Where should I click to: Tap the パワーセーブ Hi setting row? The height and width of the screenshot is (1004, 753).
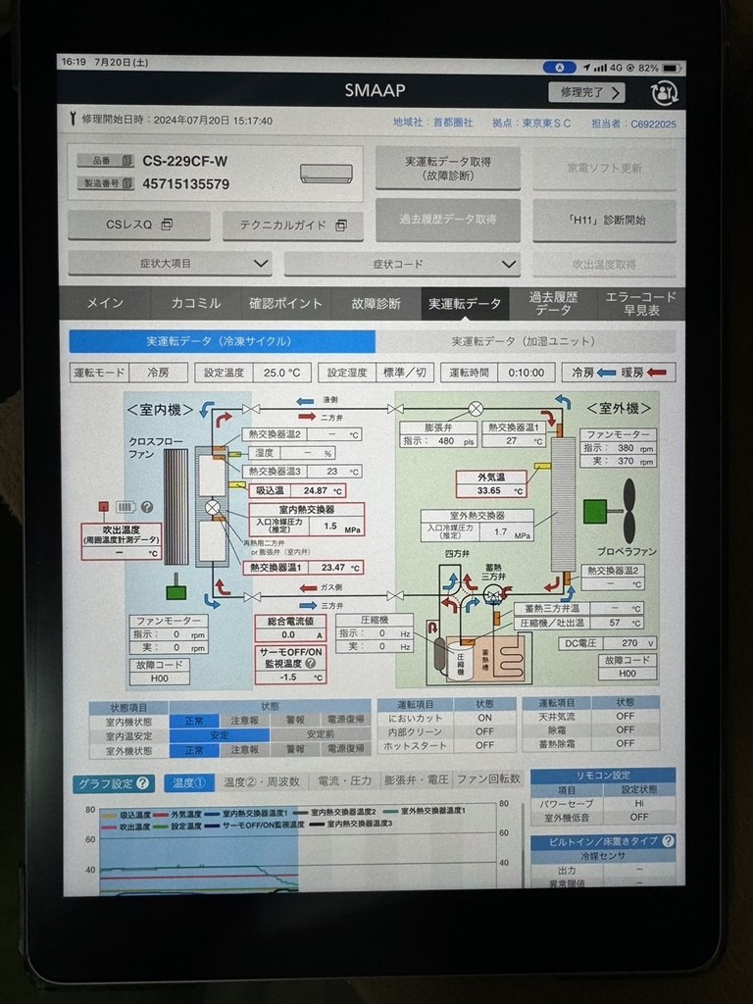click(x=603, y=803)
